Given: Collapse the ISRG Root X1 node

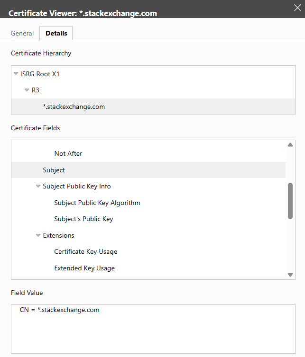Looking at the screenshot, I should (16, 74).
